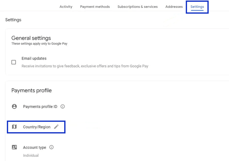The width and height of the screenshot is (229, 161).
Task: Click the Email updates description text
Action: point(85,66)
